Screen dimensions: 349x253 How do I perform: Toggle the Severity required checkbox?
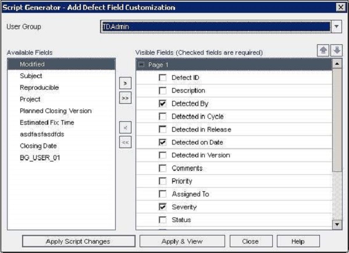162,207
